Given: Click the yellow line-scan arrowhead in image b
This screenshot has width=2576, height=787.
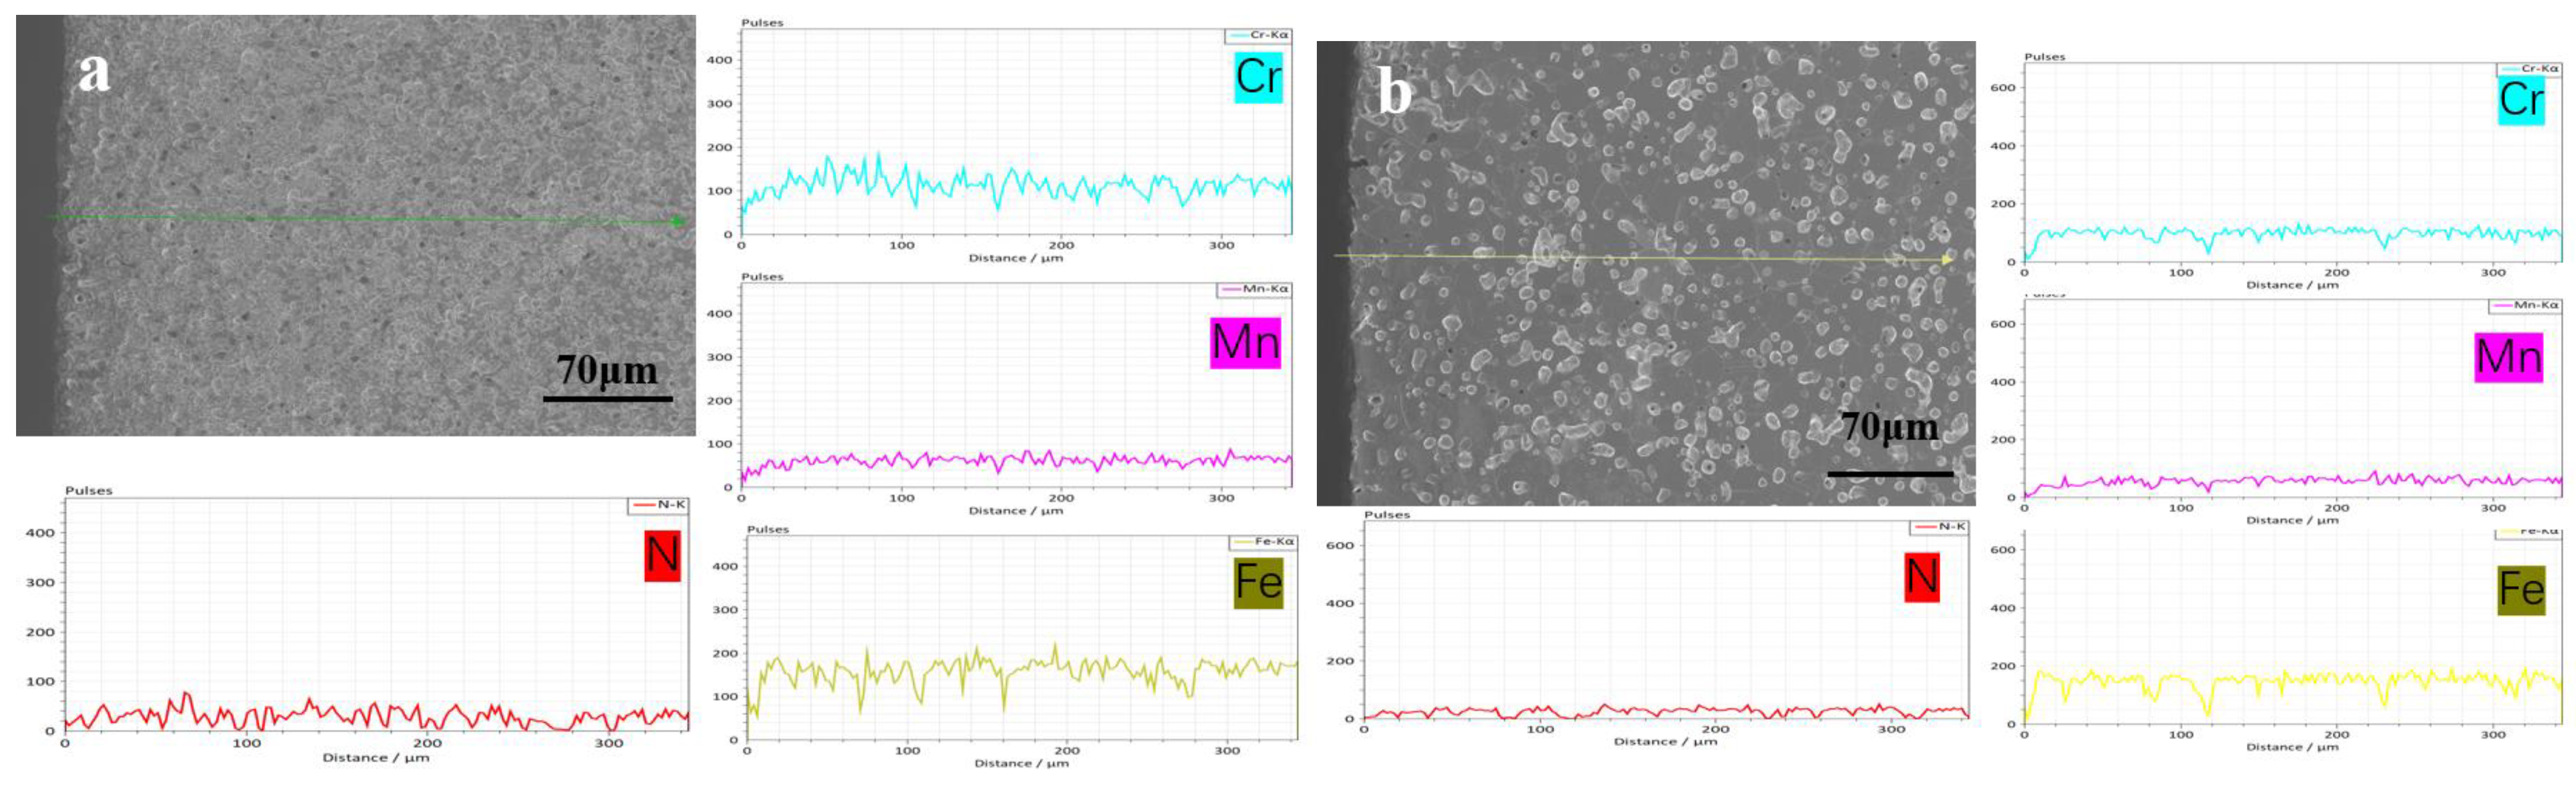Looking at the screenshot, I should 1946,260.
